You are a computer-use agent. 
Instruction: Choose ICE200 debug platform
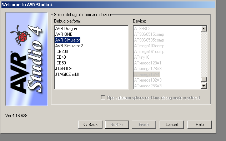point(61,52)
